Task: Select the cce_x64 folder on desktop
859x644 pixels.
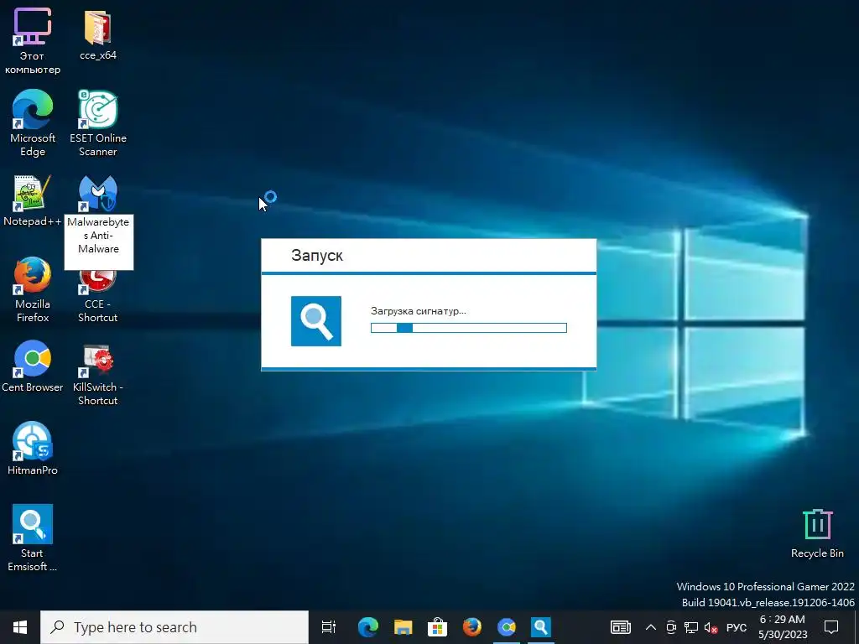Action: coord(98,34)
